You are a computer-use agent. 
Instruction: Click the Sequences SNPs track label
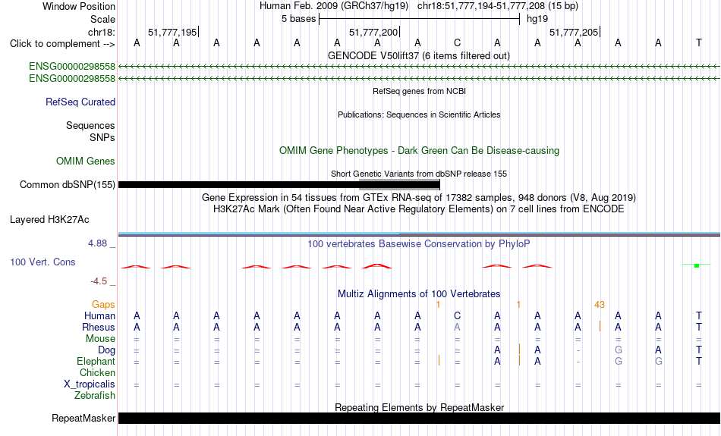[90, 131]
